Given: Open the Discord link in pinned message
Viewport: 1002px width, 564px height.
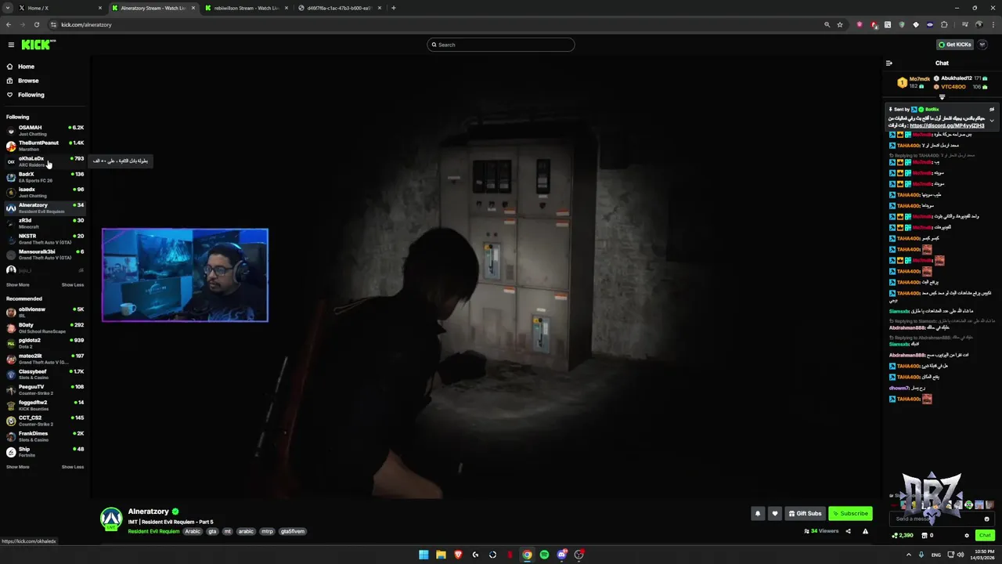Looking at the screenshot, I should tap(947, 125).
